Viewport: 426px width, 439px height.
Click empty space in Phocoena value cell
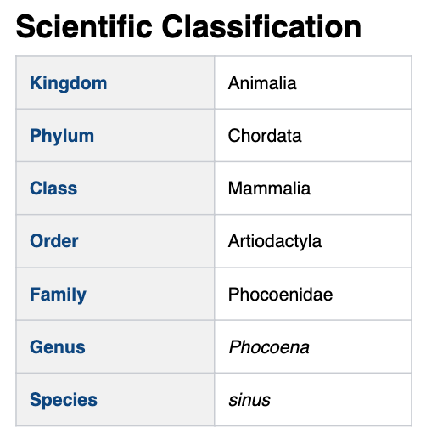point(361,347)
